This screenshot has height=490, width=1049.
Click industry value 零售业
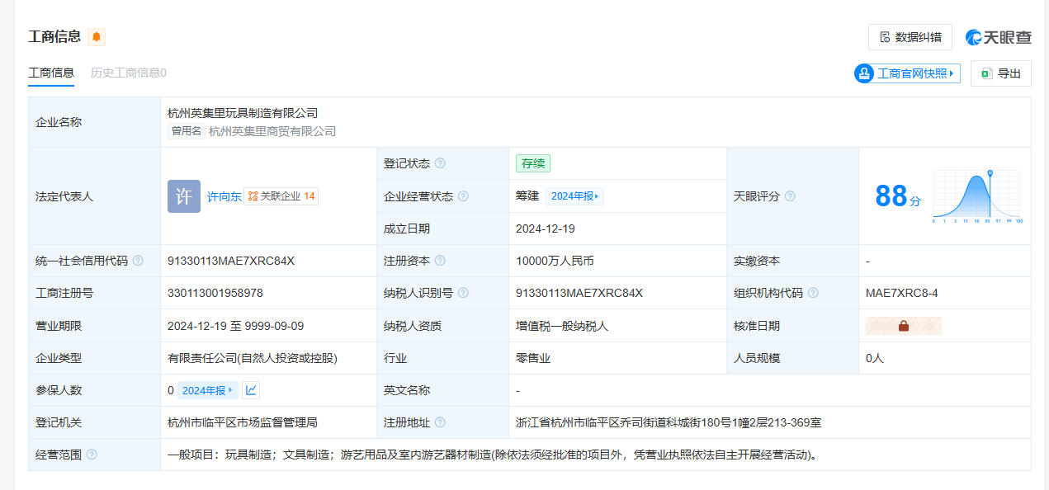coord(533,358)
